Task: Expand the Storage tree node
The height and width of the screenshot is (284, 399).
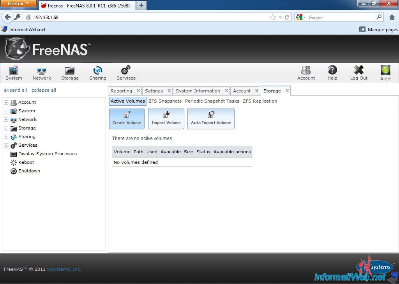Action: 6,128
